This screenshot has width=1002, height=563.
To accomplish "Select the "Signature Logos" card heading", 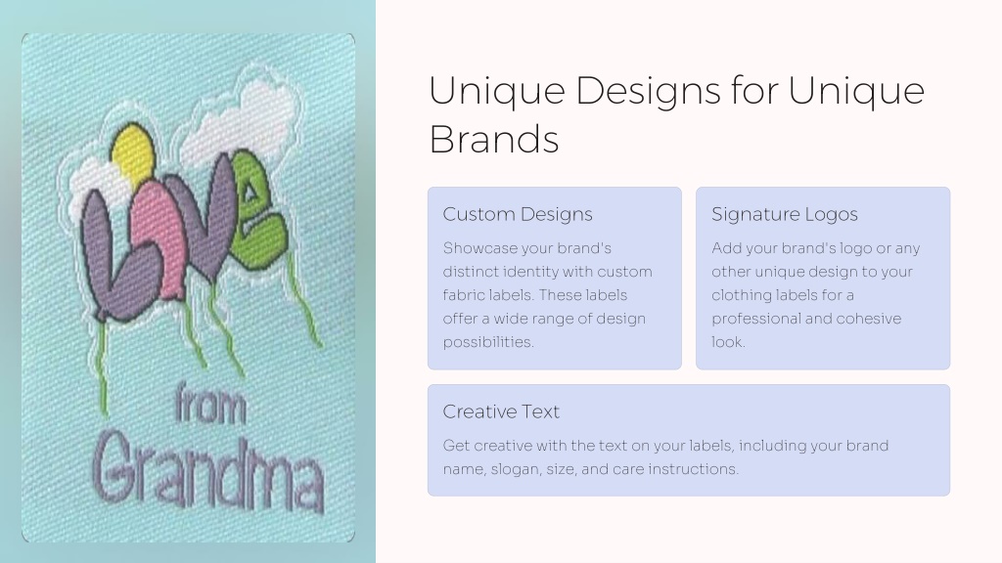I will (x=785, y=214).
